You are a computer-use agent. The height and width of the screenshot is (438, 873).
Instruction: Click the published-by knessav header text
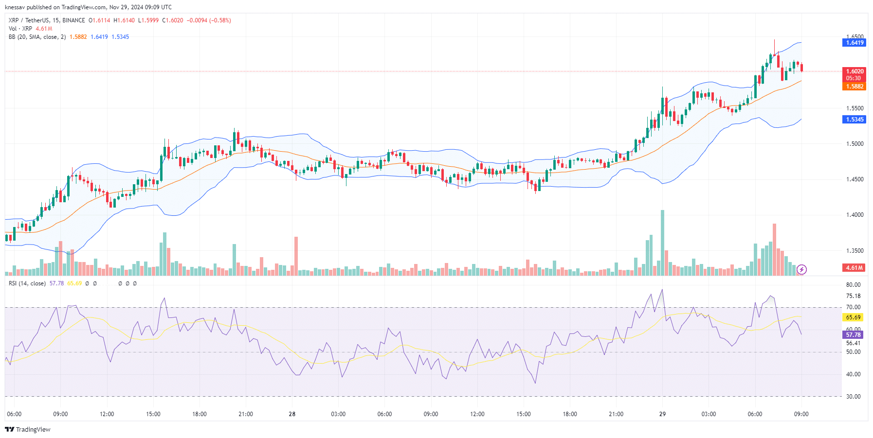(x=88, y=7)
